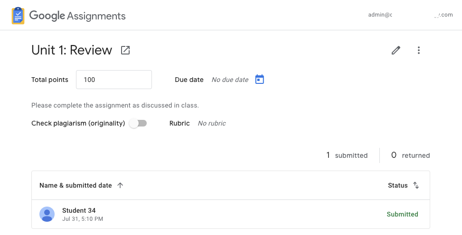The image size is (462, 235).
Task: Click the Total points input field
Action: [x=113, y=80]
